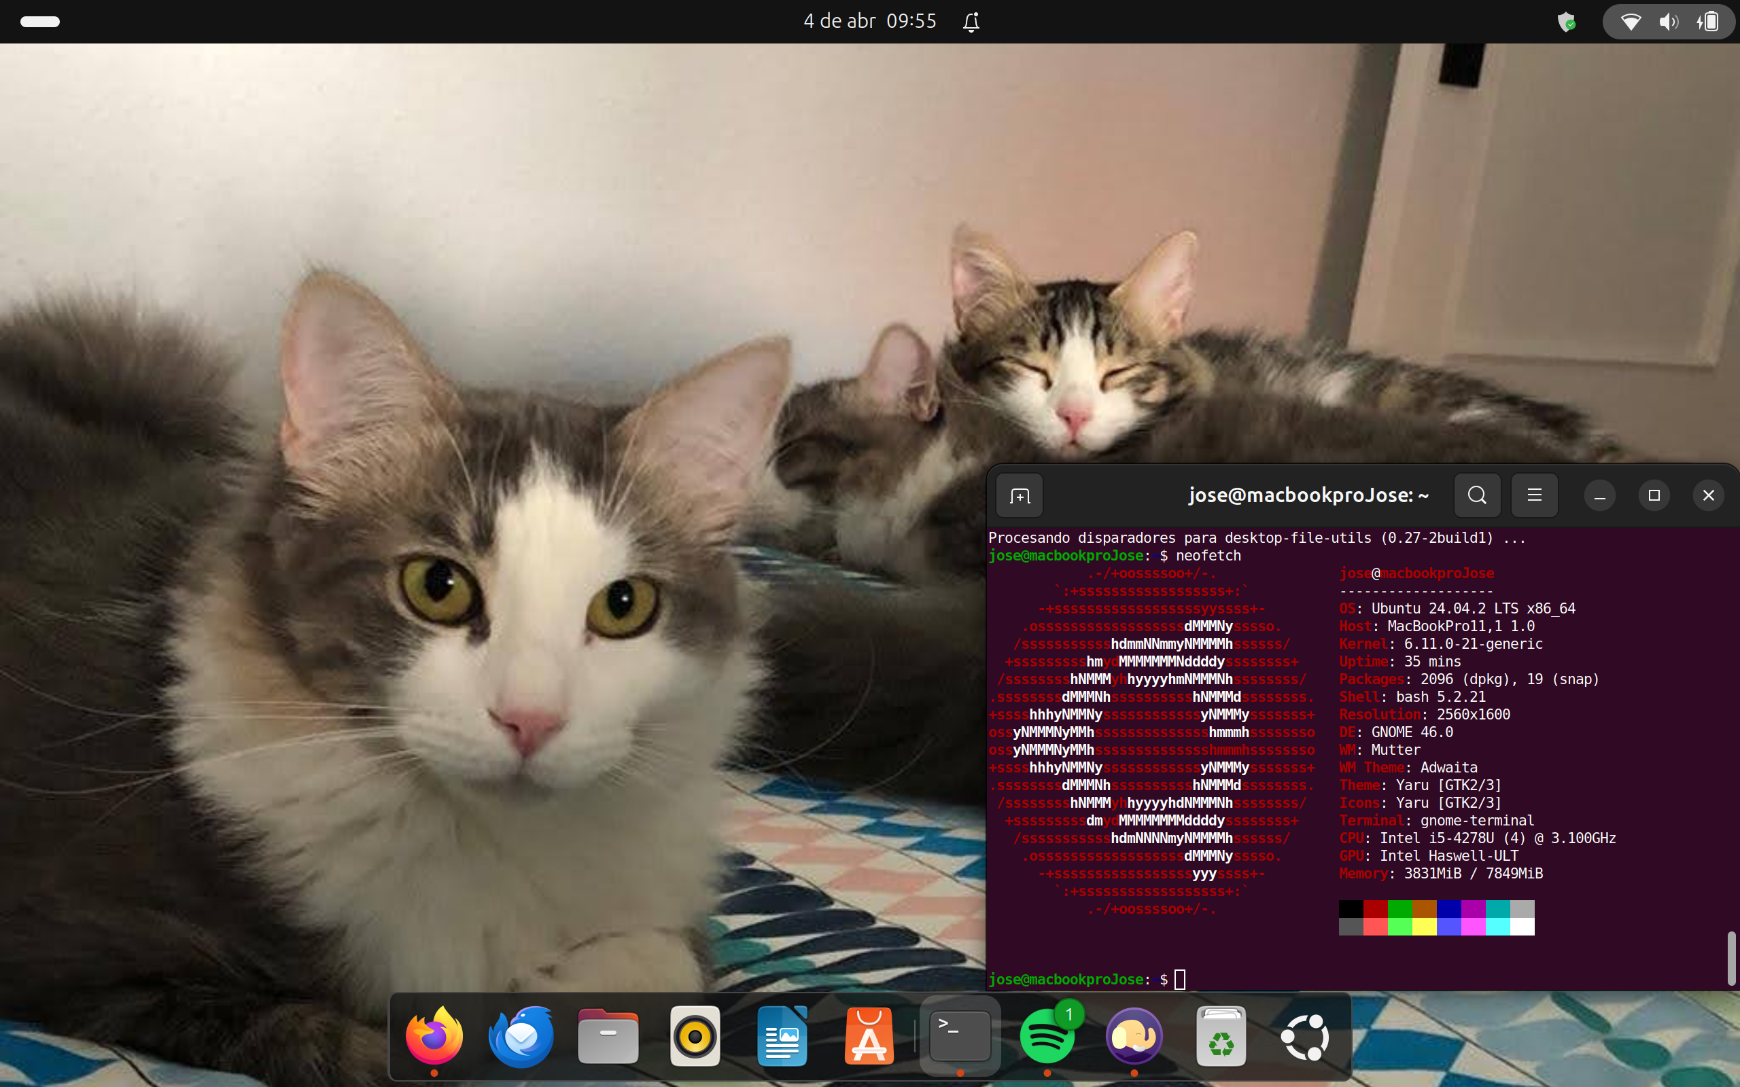Click the notification bell icon
Viewport: 1740px width, 1087px height.
[971, 22]
